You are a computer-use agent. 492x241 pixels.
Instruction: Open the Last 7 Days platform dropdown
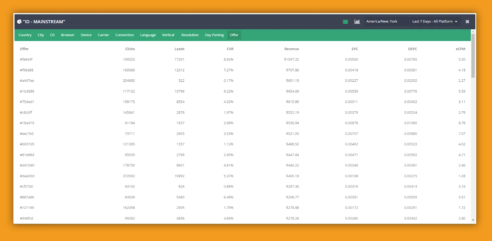pos(434,22)
